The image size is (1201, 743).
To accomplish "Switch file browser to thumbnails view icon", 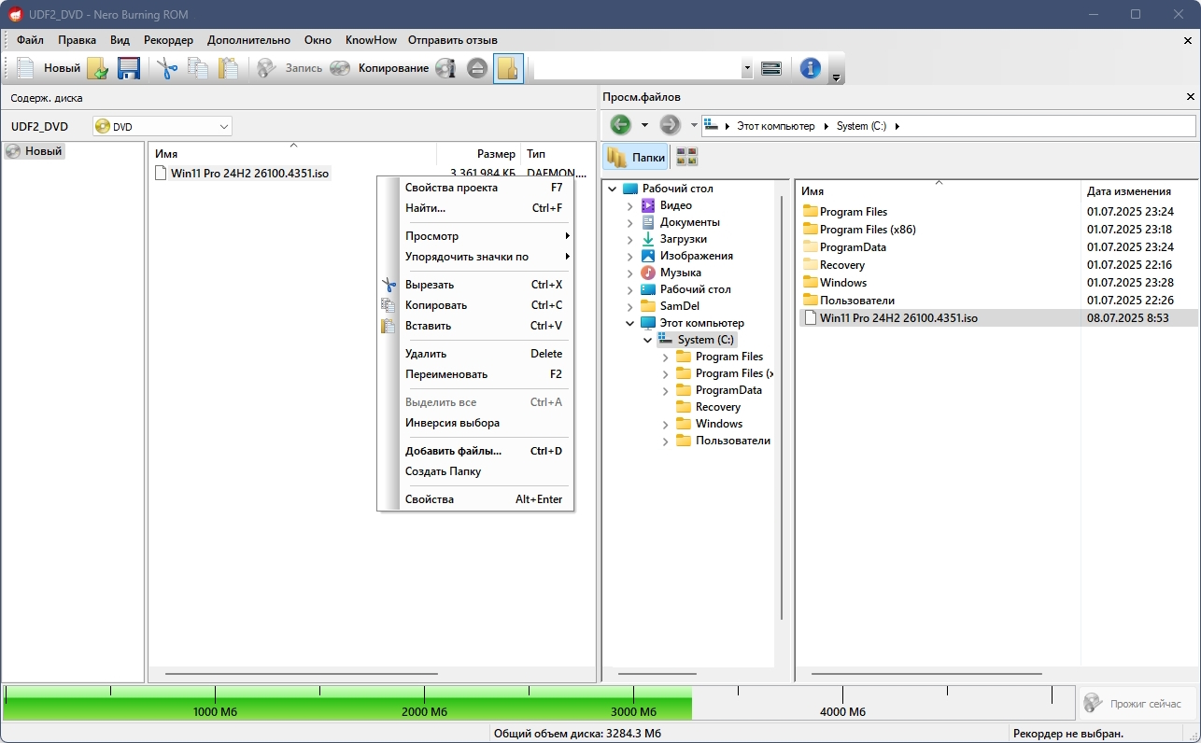I will point(686,157).
